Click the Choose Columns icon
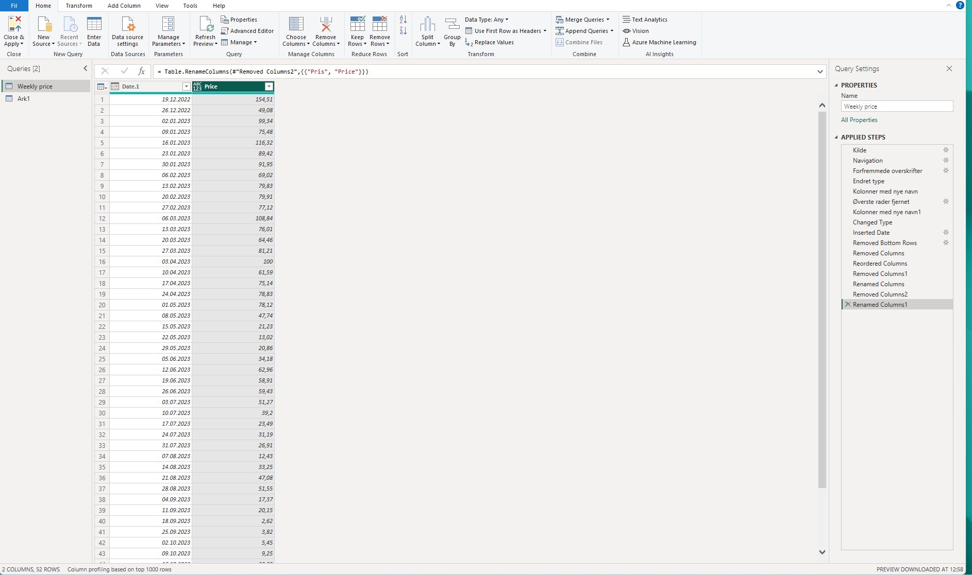 tap(296, 24)
